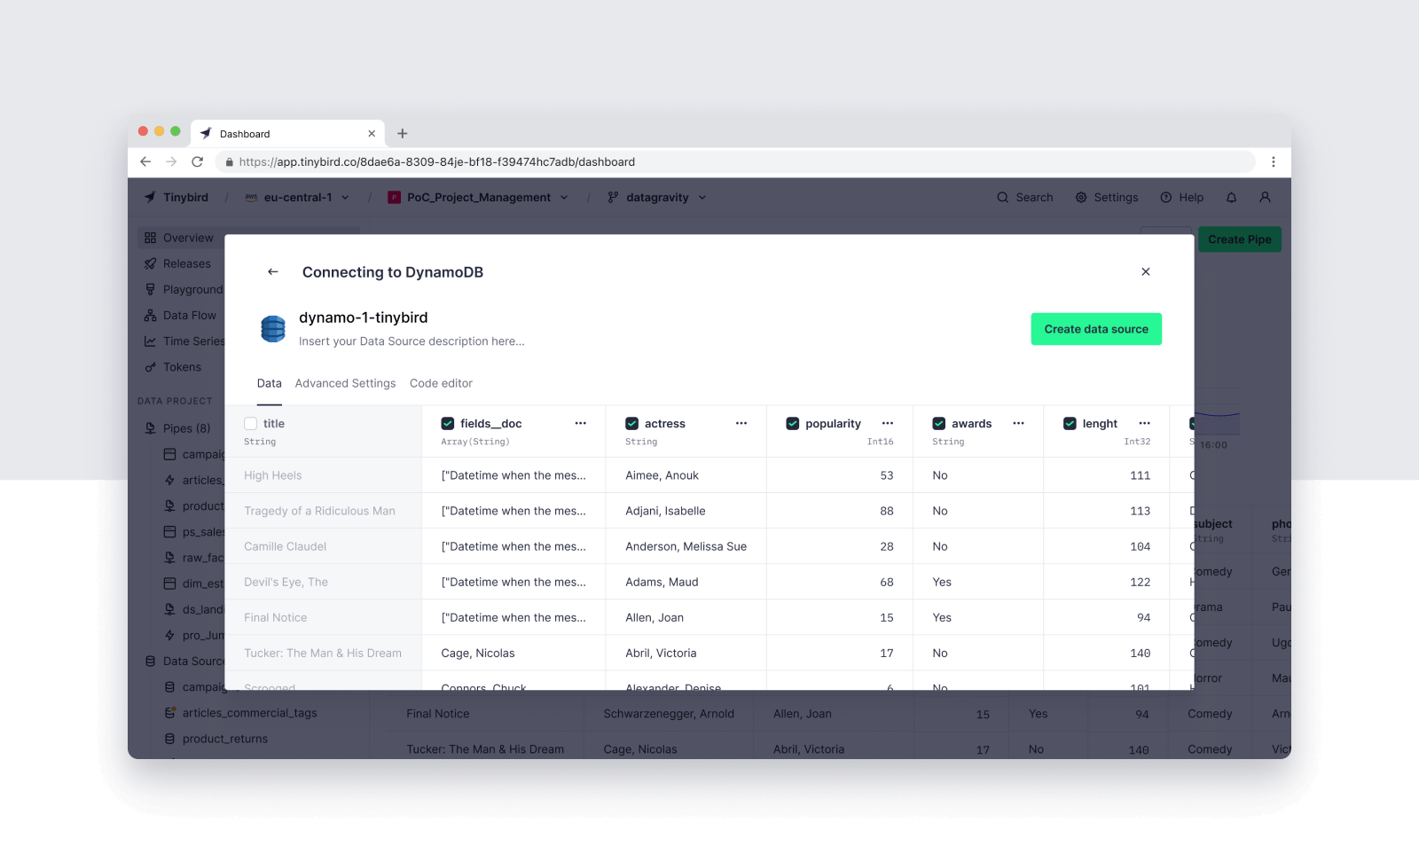Click the Adjani, Isabelle actress cell
This screenshot has width=1419, height=846.
[x=686, y=511]
